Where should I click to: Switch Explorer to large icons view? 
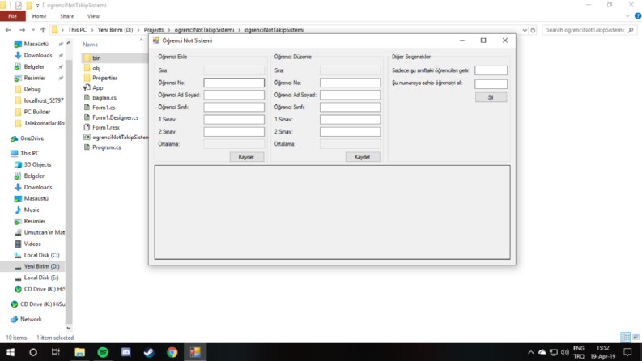(x=636, y=338)
